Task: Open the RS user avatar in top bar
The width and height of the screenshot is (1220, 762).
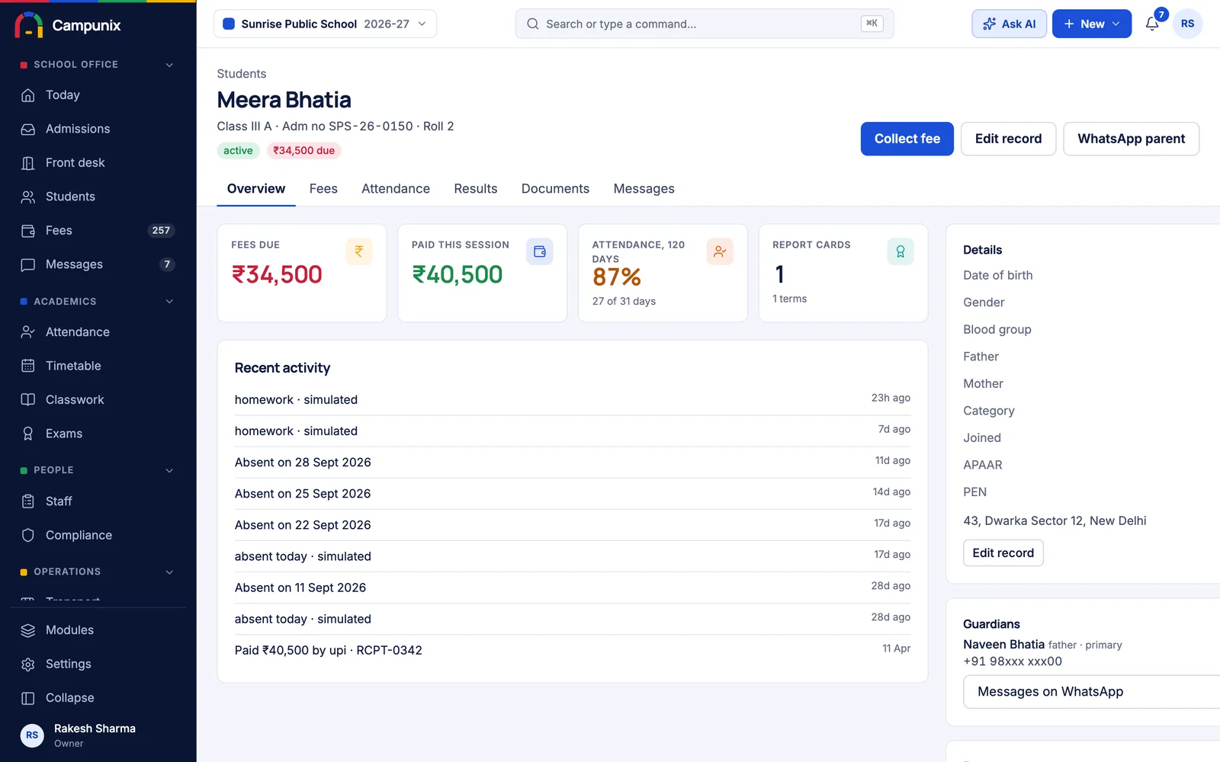Action: click(1187, 24)
